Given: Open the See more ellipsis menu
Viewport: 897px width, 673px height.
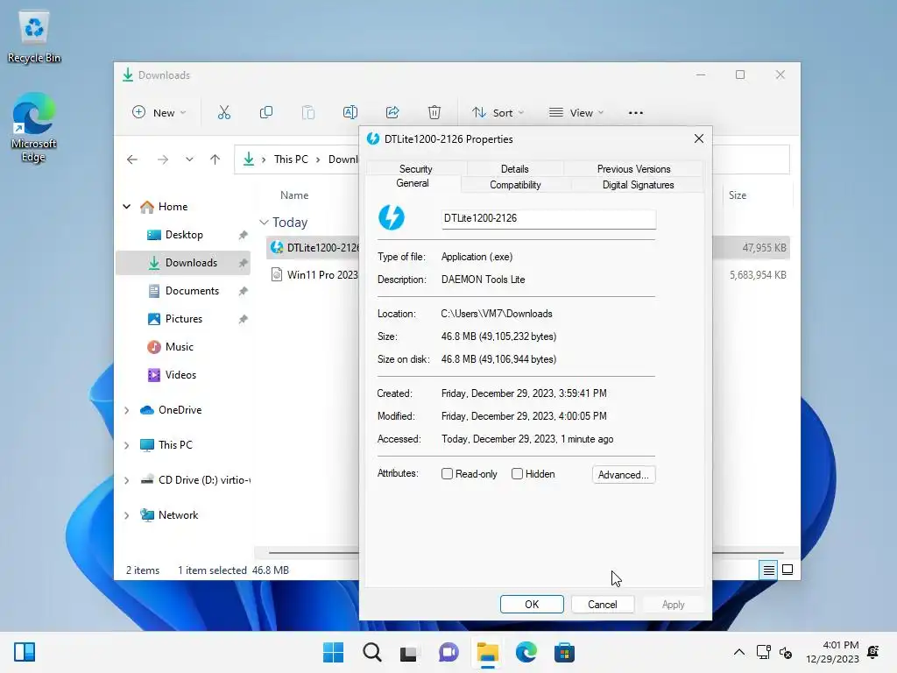Looking at the screenshot, I should [636, 113].
